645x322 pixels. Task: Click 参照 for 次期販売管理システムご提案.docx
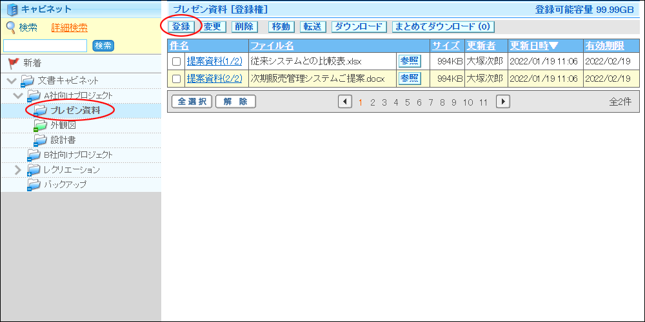(x=410, y=78)
